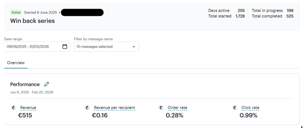Image resolution: width=306 pixels, height=128 pixels.
Task: Click the Mailchimp icon beside Revenue per recipient
Action: pyautogui.click(x=87, y=108)
